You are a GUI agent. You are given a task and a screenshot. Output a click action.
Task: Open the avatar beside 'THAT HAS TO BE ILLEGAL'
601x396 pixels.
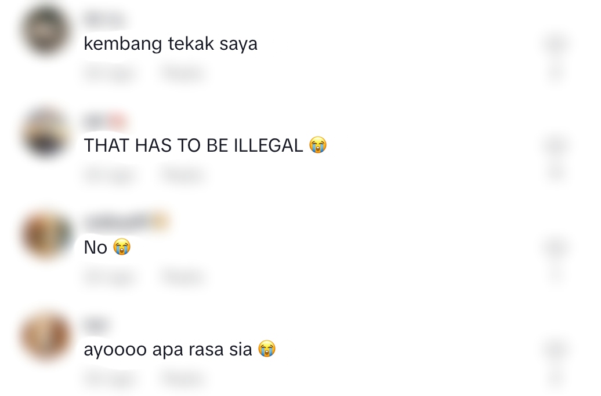pyautogui.click(x=46, y=133)
